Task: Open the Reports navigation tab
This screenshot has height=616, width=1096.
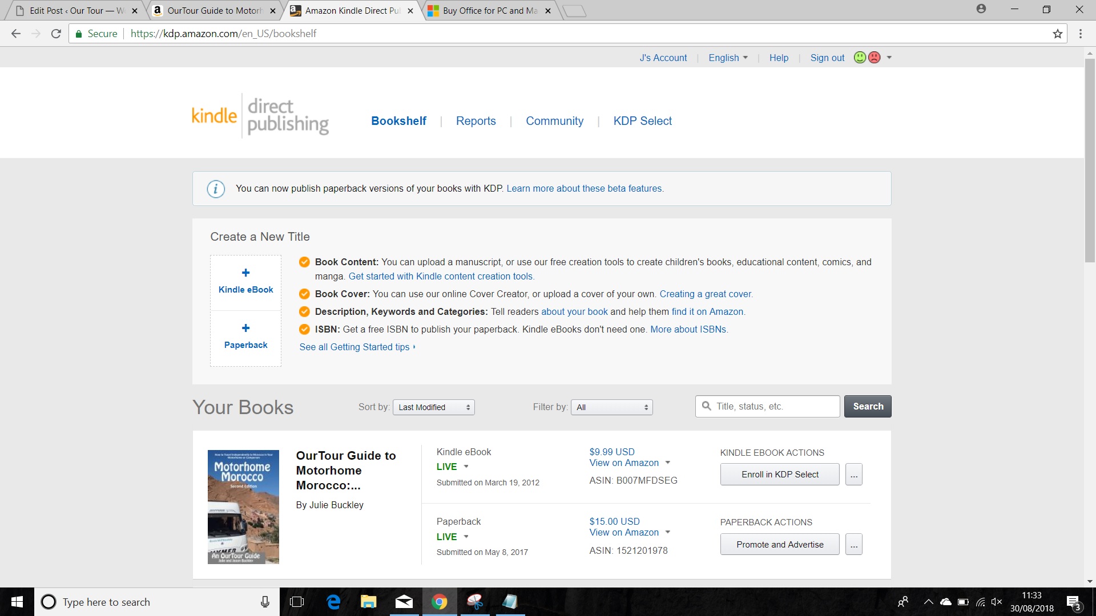Action: (476, 121)
